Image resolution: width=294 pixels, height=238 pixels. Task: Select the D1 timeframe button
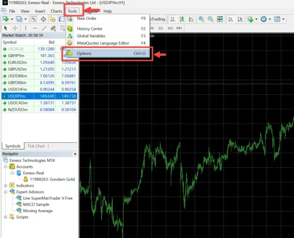pyautogui.click(x=161, y=28)
